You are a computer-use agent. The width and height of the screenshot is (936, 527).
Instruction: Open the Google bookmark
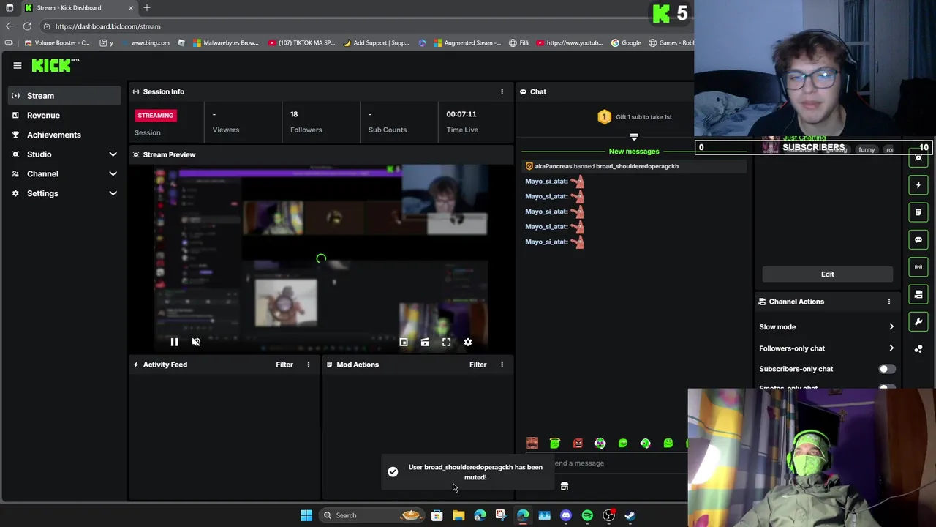(x=626, y=43)
